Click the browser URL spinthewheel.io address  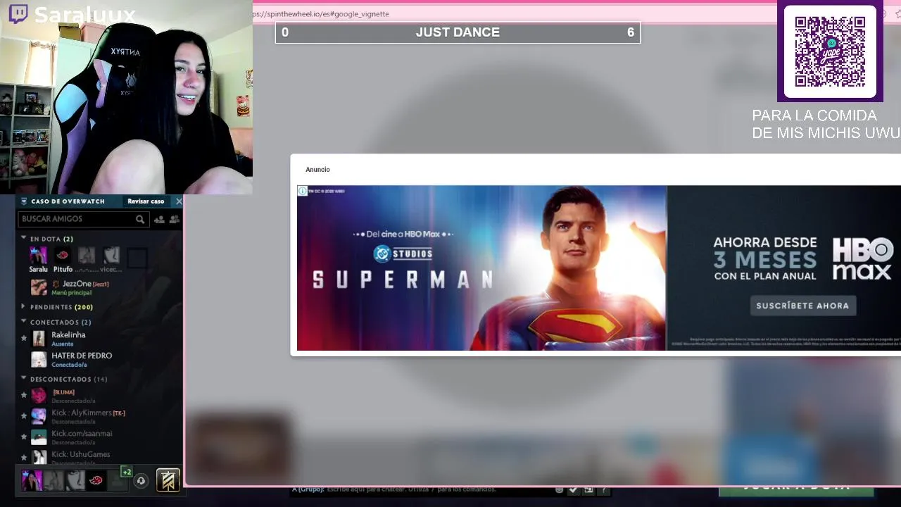321,13
